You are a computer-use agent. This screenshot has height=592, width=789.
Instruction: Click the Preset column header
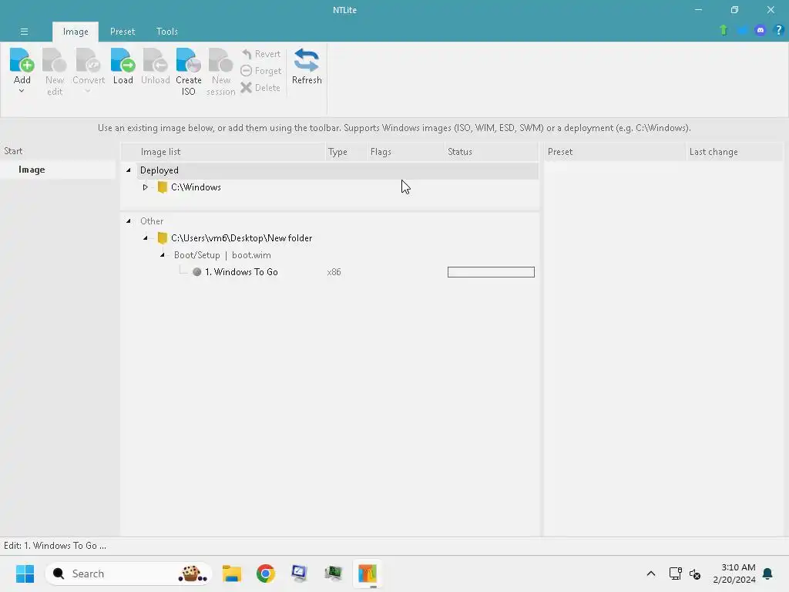(x=614, y=152)
